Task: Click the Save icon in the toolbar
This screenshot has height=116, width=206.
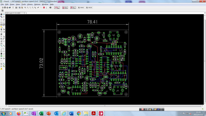Action: coord(5,7)
